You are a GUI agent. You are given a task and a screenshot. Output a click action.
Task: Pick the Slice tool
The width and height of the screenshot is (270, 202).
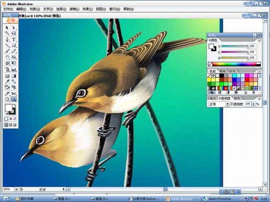[x=7, y=93]
